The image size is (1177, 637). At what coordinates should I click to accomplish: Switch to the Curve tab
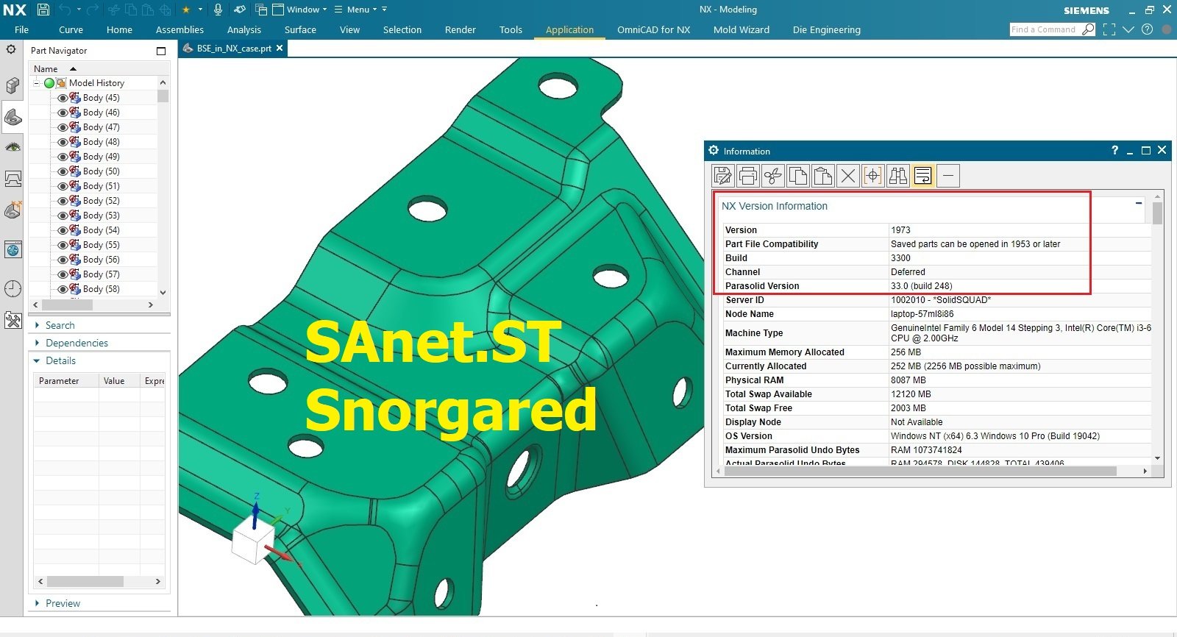pos(71,29)
